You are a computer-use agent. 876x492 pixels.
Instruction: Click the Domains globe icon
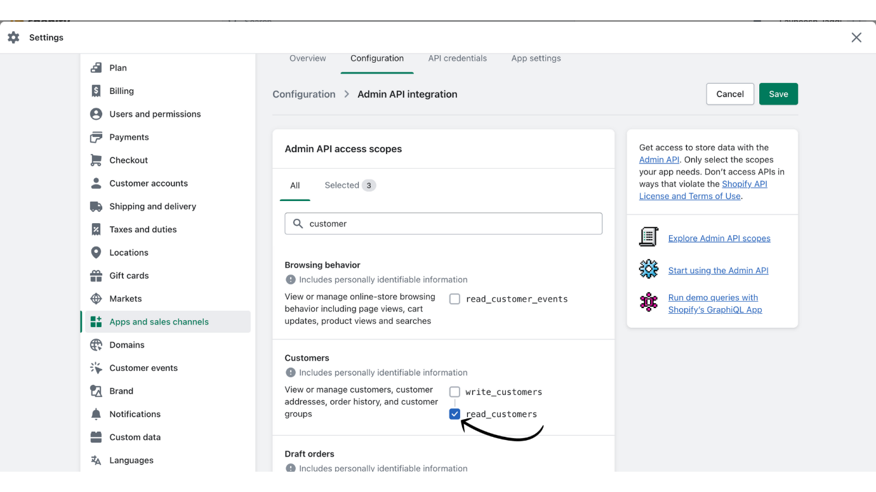(96, 345)
